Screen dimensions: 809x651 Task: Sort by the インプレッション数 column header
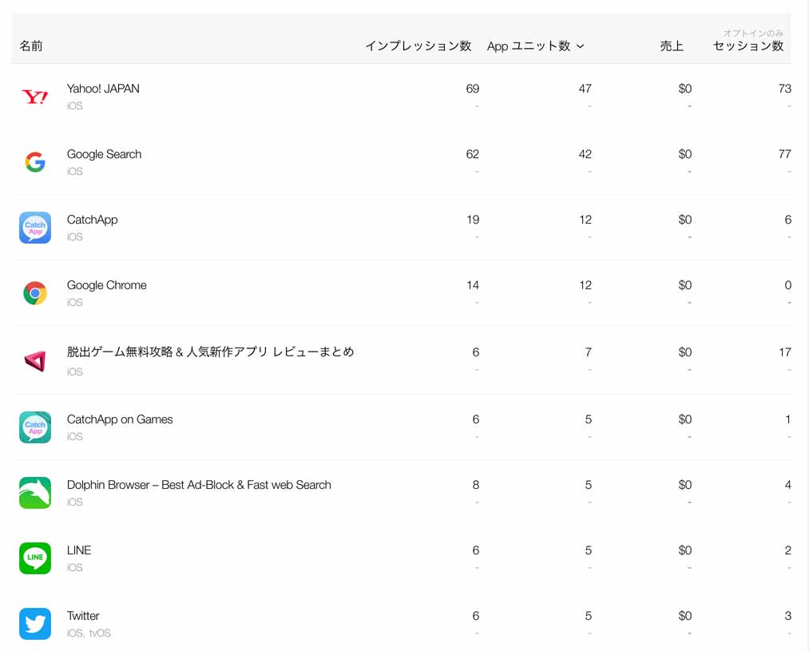(x=418, y=46)
